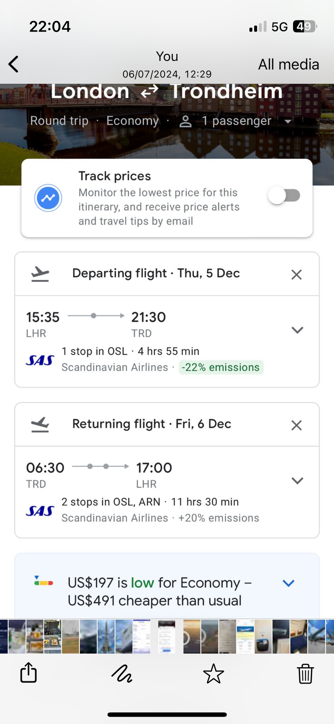Image resolution: width=334 pixels, height=724 pixels.
Task: Tap the -22% emissions badge
Action: (x=221, y=367)
